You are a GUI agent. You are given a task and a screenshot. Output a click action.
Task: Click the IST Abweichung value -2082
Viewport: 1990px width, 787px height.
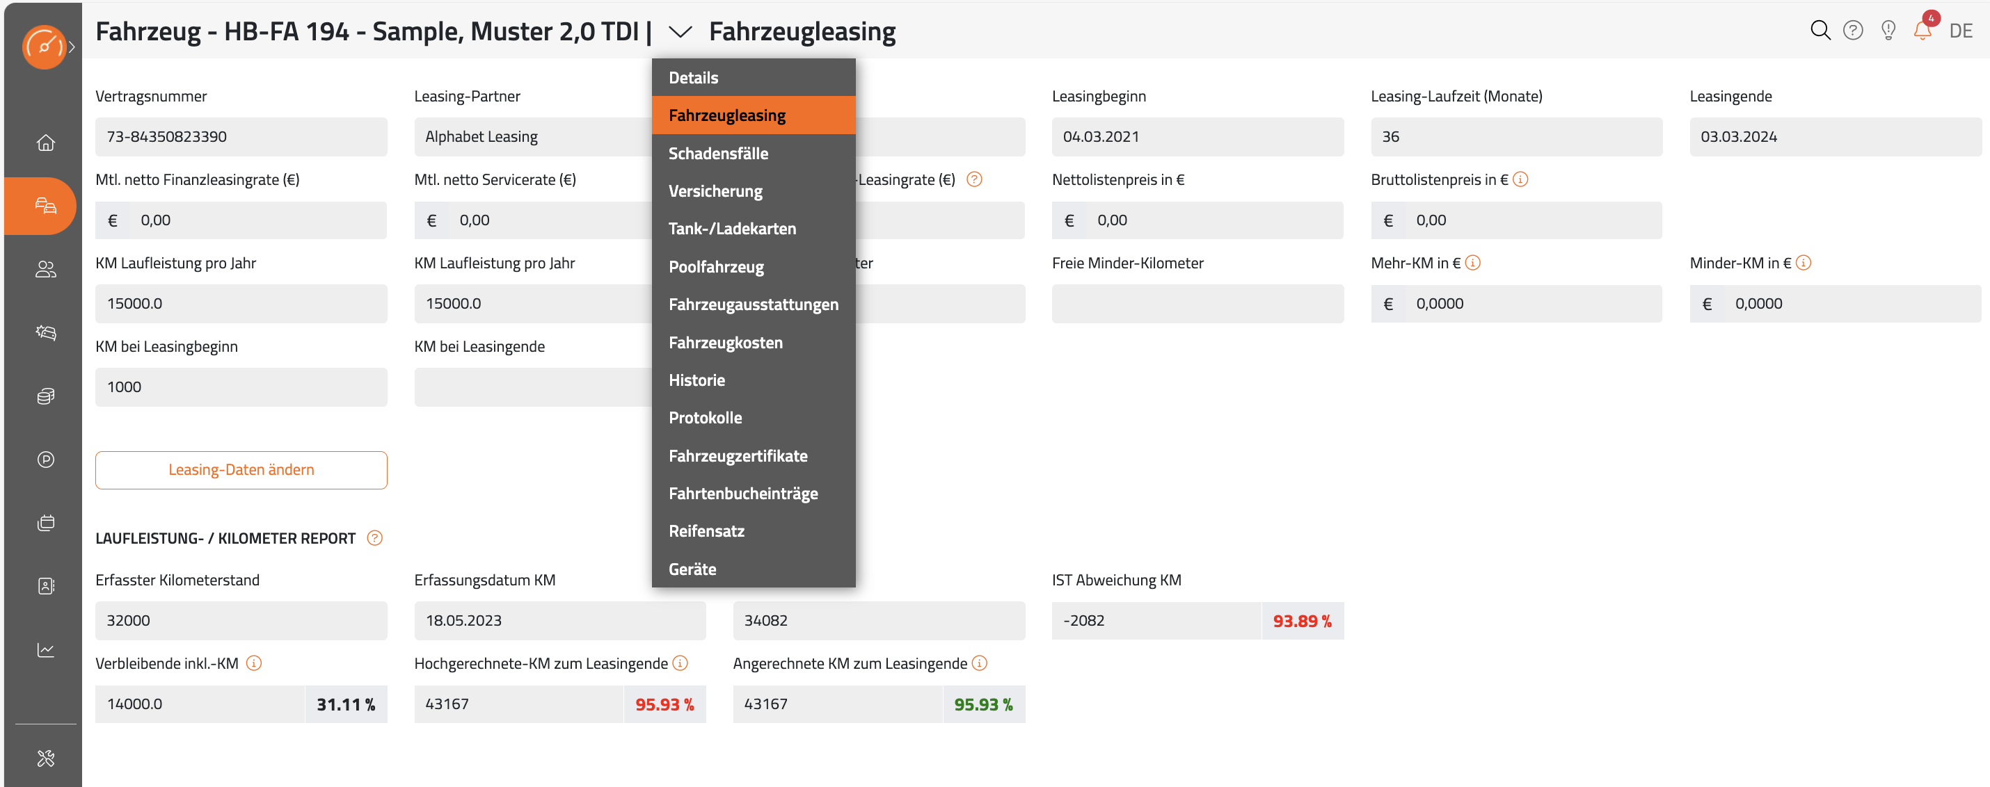coord(1156,620)
